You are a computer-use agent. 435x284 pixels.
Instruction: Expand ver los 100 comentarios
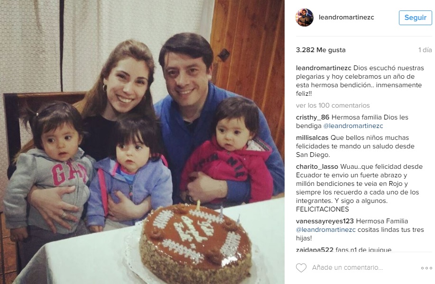pos(333,105)
